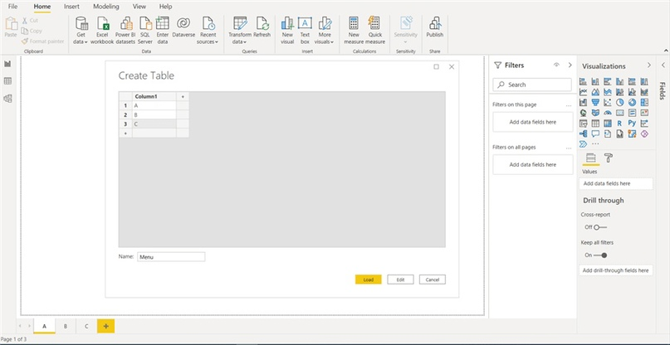Open more options for Filters on all pages
Screen dimensions: 670x345
pyautogui.click(x=569, y=148)
